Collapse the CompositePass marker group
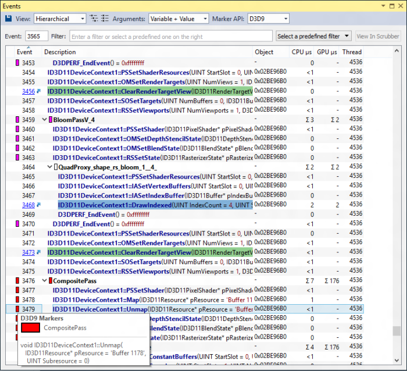 point(44,281)
